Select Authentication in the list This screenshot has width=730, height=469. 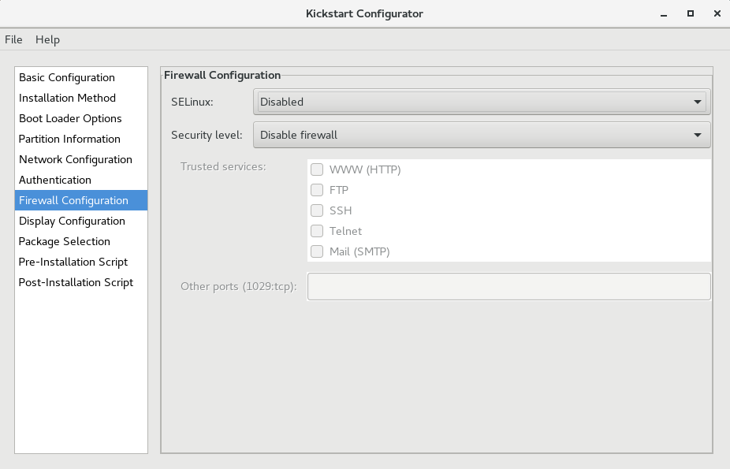pos(55,180)
